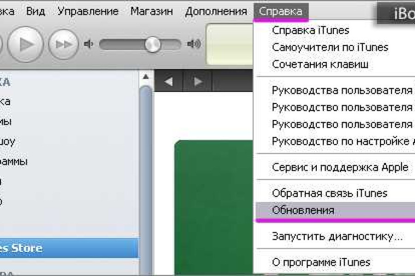Open the Магазин menu
The width and height of the screenshot is (415, 276).
pyautogui.click(x=152, y=11)
